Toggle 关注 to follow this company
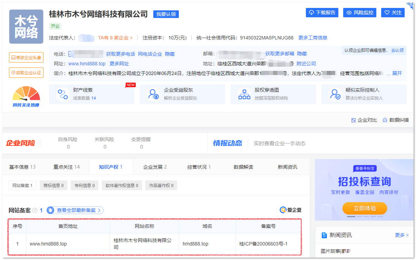This screenshot has width=416, height=260. tap(393, 12)
